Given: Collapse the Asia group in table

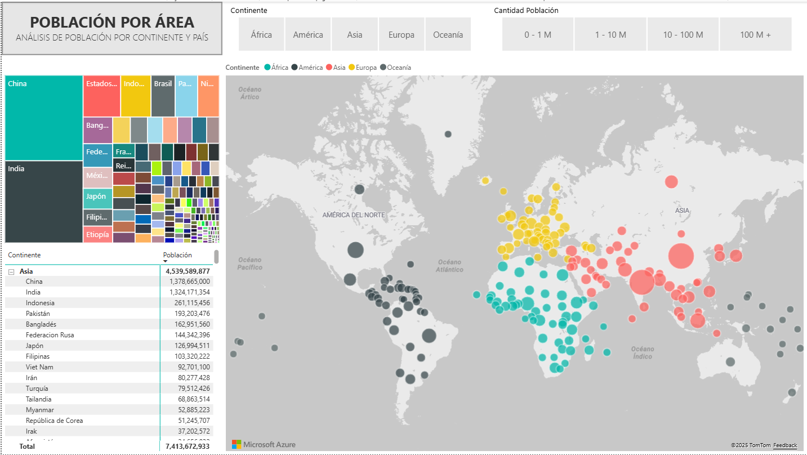Looking at the screenshot, I should 11,271.
